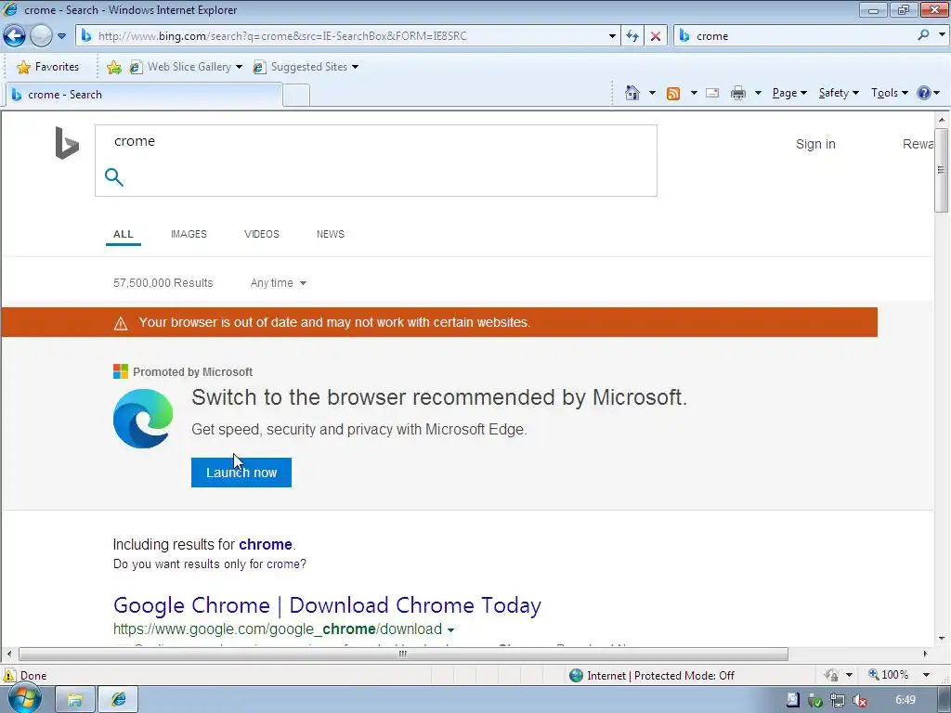Open the search provider dropdown arrow

[942, 35]
